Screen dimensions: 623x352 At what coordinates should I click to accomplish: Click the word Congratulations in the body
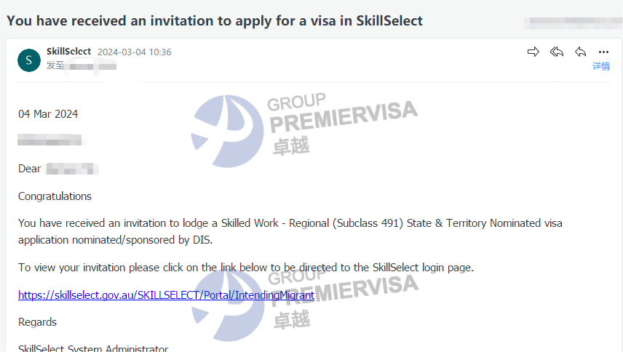pyautogui.click(x=55, y=196)
